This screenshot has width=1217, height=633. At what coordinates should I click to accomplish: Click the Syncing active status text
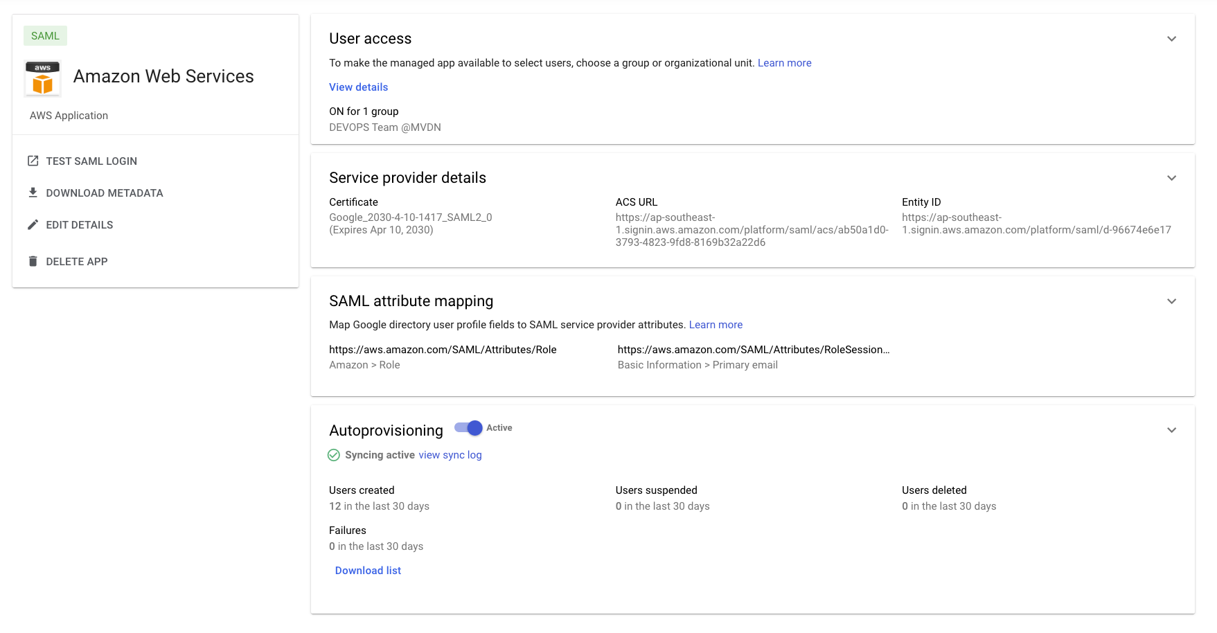pos(380,455)
